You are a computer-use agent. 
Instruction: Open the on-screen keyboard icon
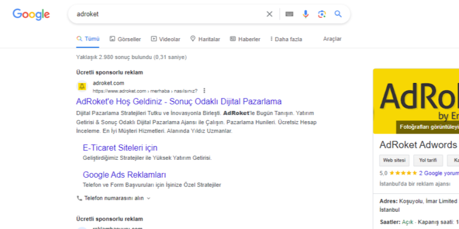(289, 14)
